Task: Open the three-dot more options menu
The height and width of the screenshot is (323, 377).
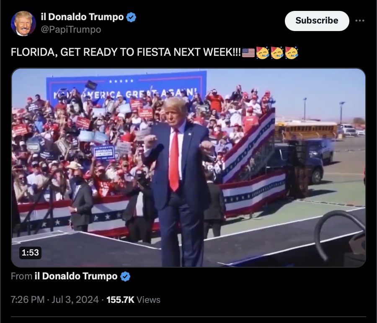Action: [360, 21]
